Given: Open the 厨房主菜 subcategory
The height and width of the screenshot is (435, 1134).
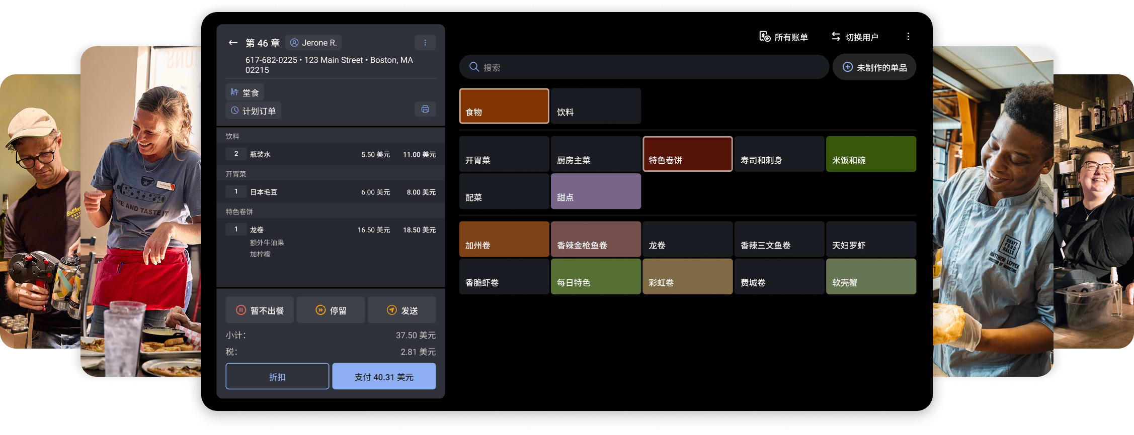Looking at the screenshot, I should click(596, 154).
